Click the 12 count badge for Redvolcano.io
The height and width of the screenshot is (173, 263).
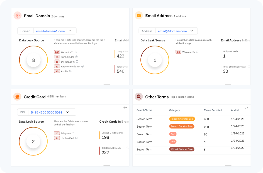(57, 66)
